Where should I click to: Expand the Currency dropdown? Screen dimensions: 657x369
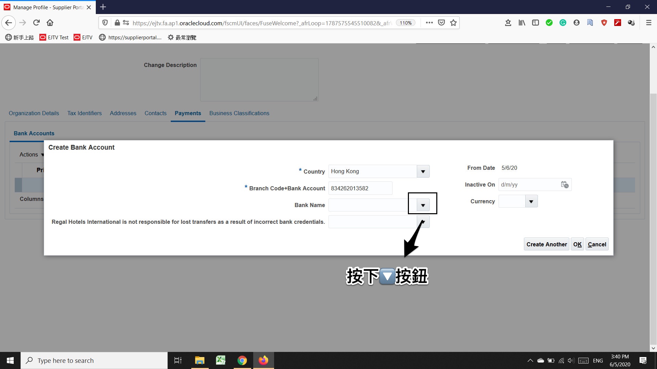click(531, 202)
